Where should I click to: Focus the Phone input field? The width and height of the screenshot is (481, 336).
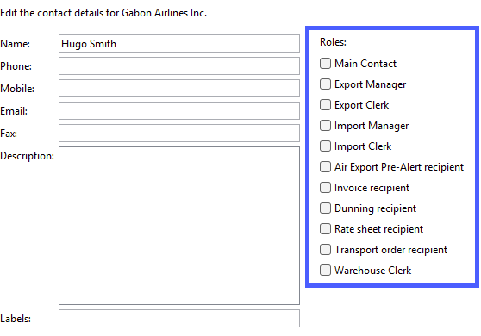click(179, 66)
